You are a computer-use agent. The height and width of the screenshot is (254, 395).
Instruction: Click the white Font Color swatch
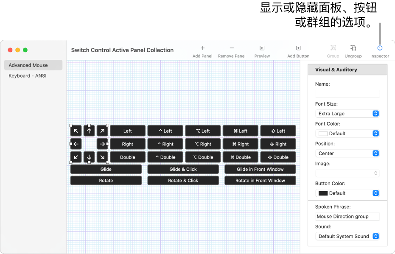click(x=323, y=134)
